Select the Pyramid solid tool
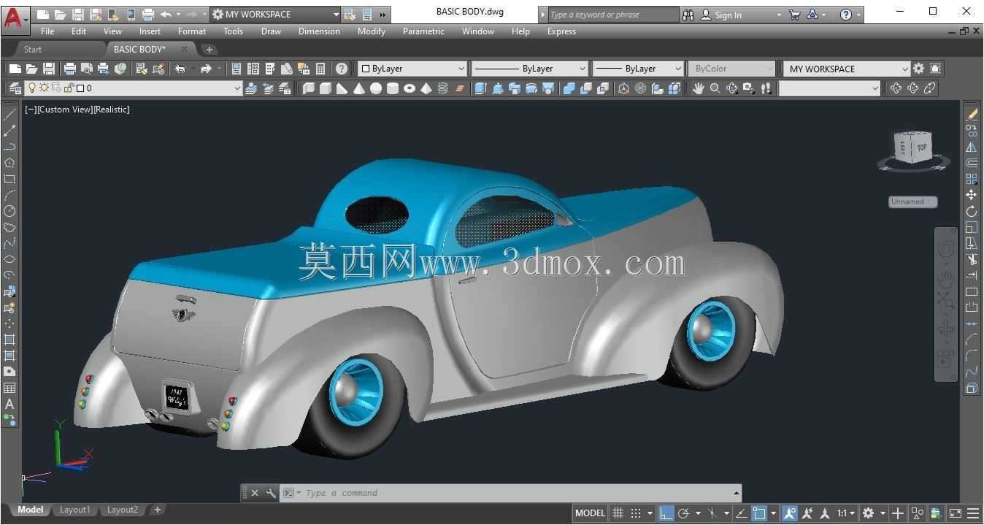984x525 pixels. tap(426, 88)
